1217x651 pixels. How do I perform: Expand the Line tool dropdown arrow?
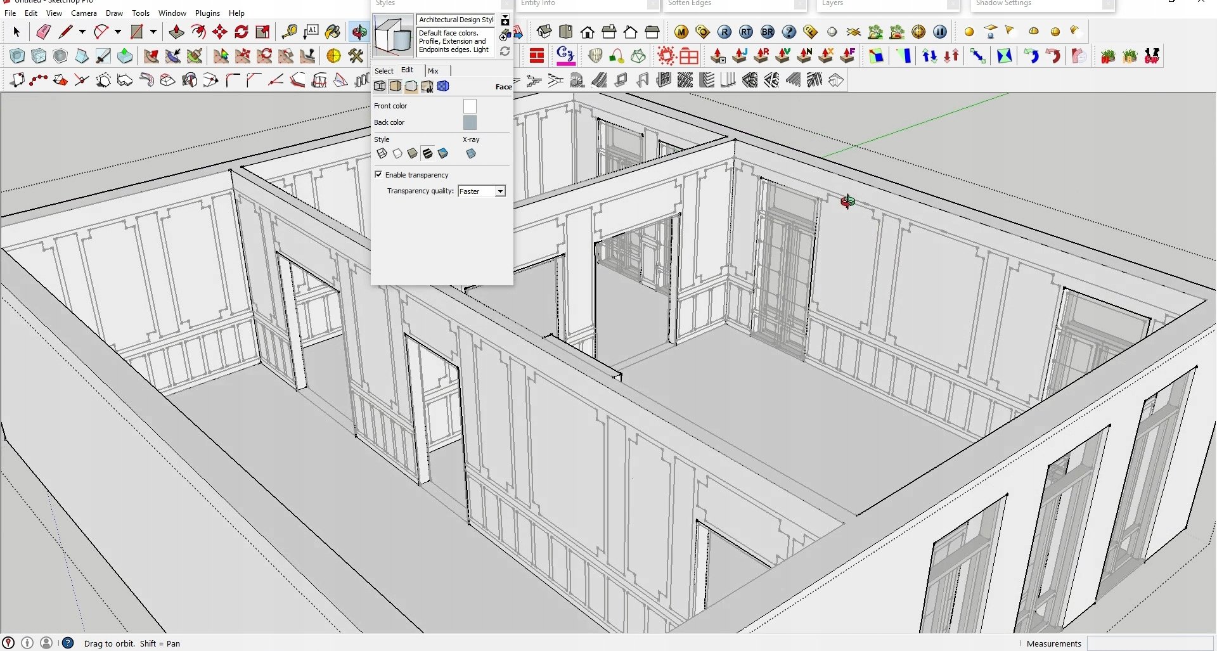click(x=82, y=32)
